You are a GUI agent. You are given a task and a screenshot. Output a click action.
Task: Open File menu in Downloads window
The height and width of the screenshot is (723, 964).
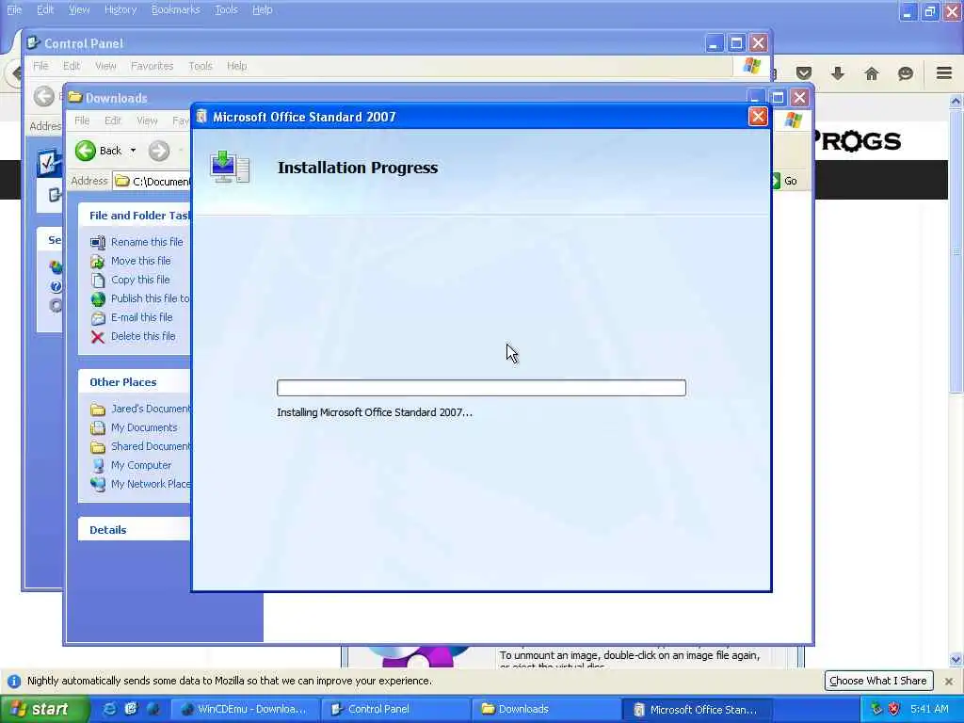(82, 120)
